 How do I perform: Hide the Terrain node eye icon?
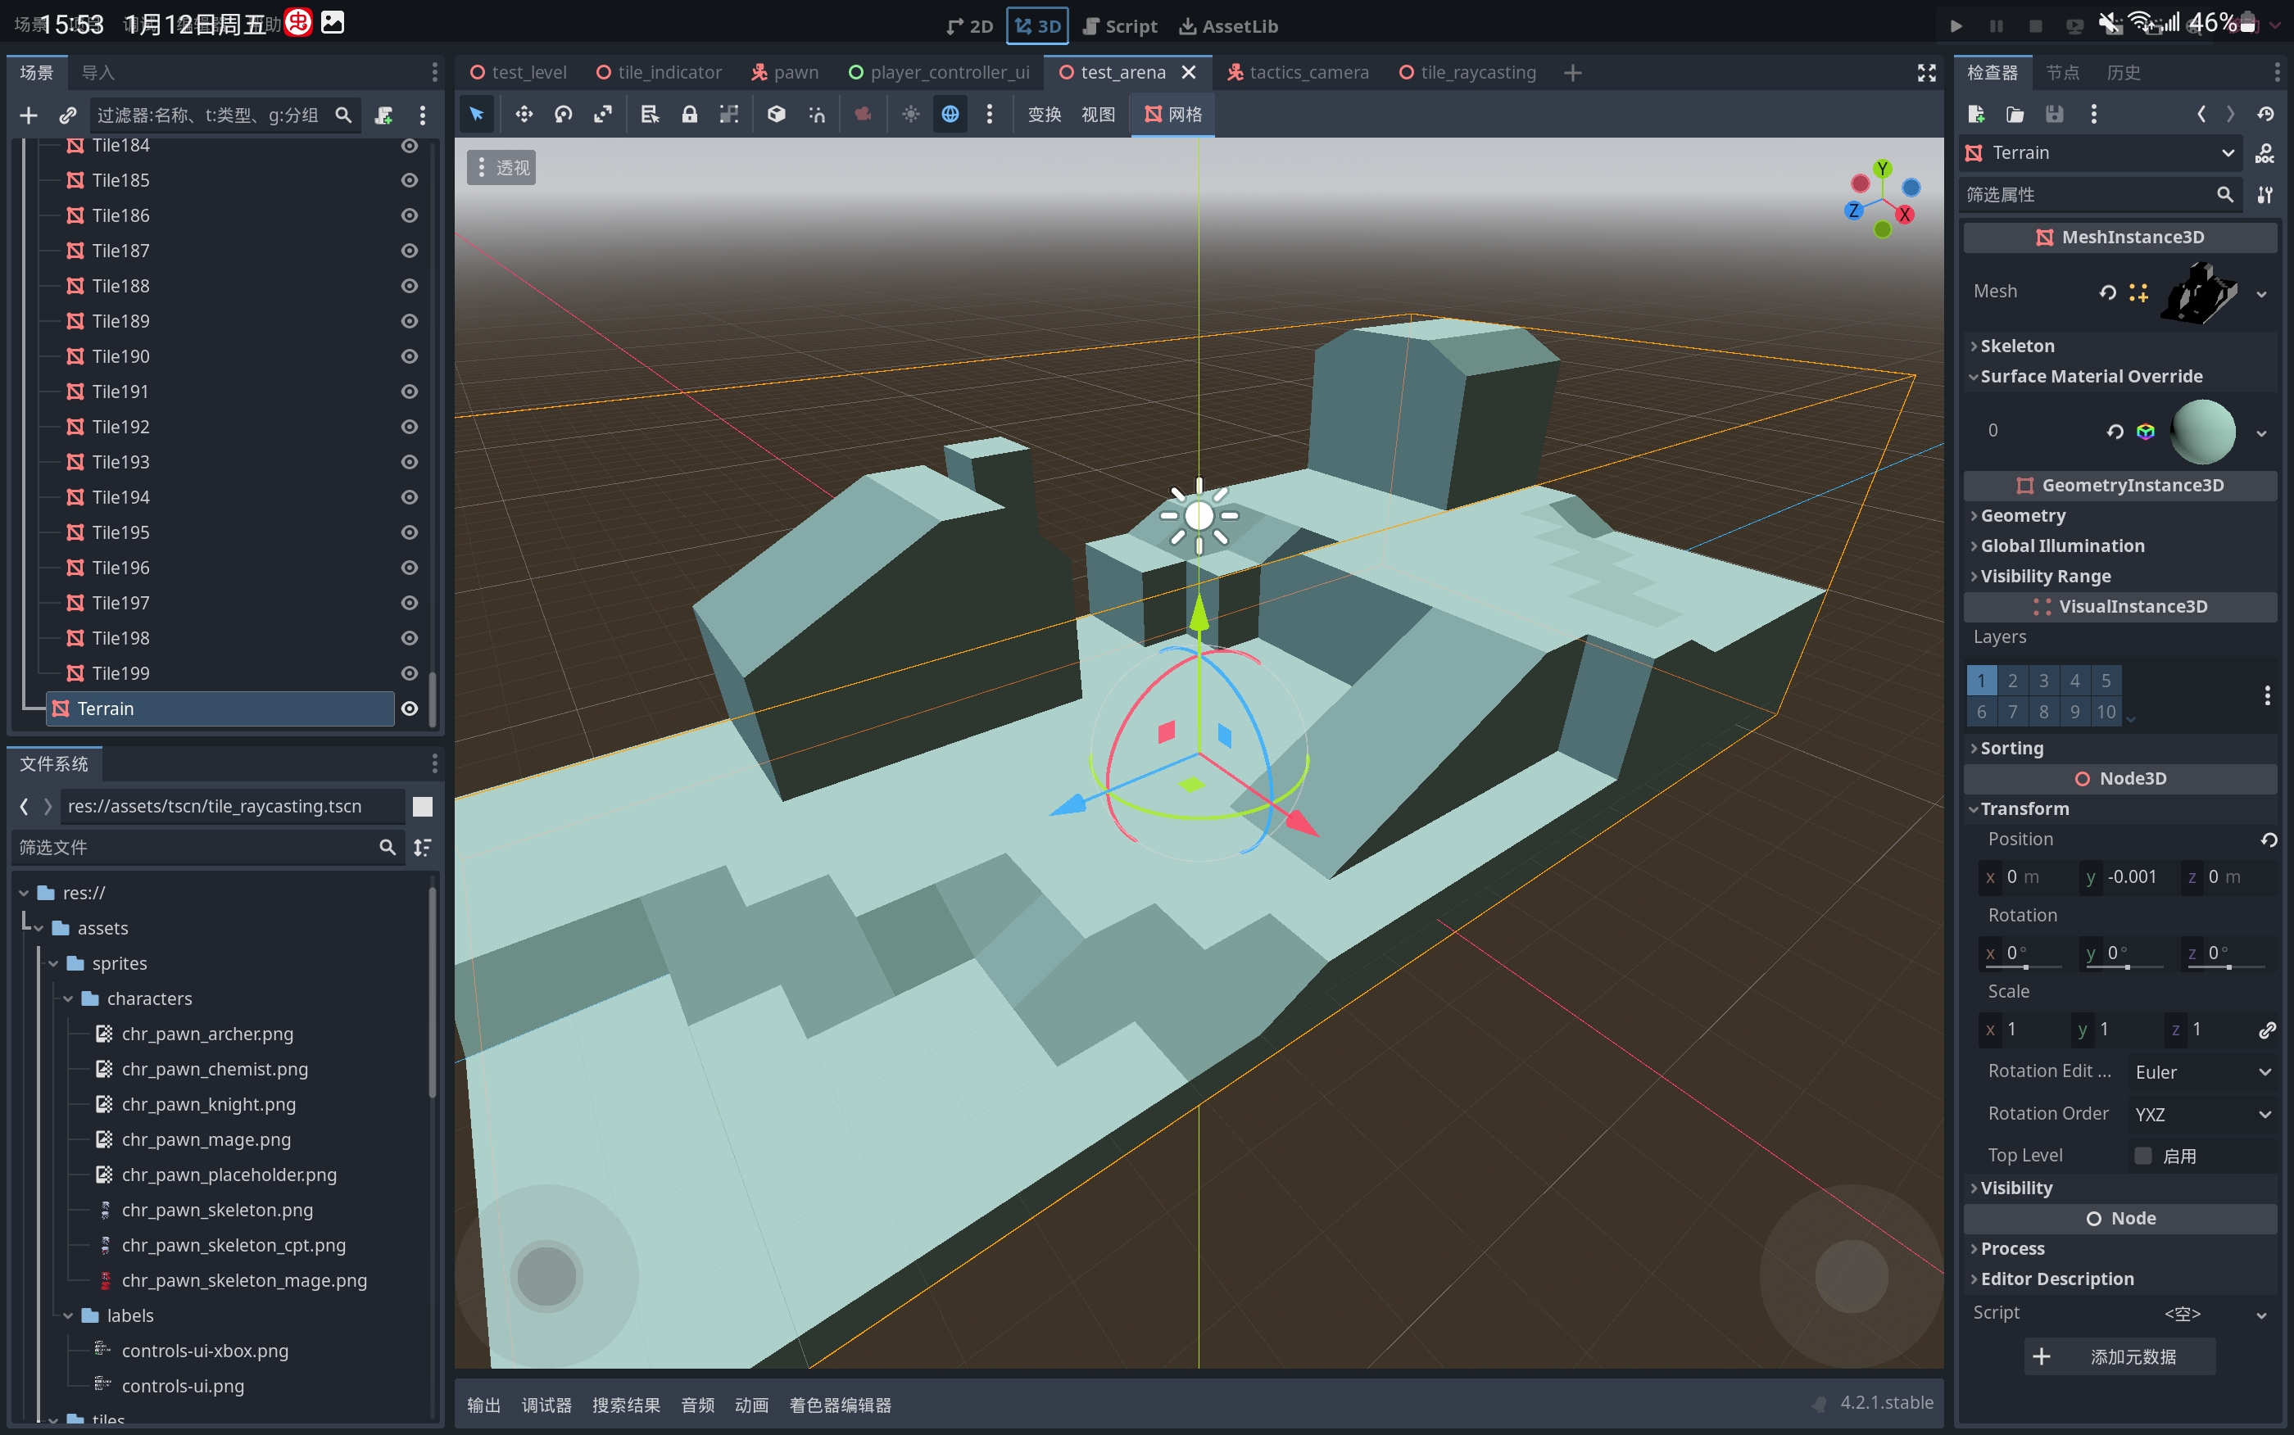(x=409, y=708)
